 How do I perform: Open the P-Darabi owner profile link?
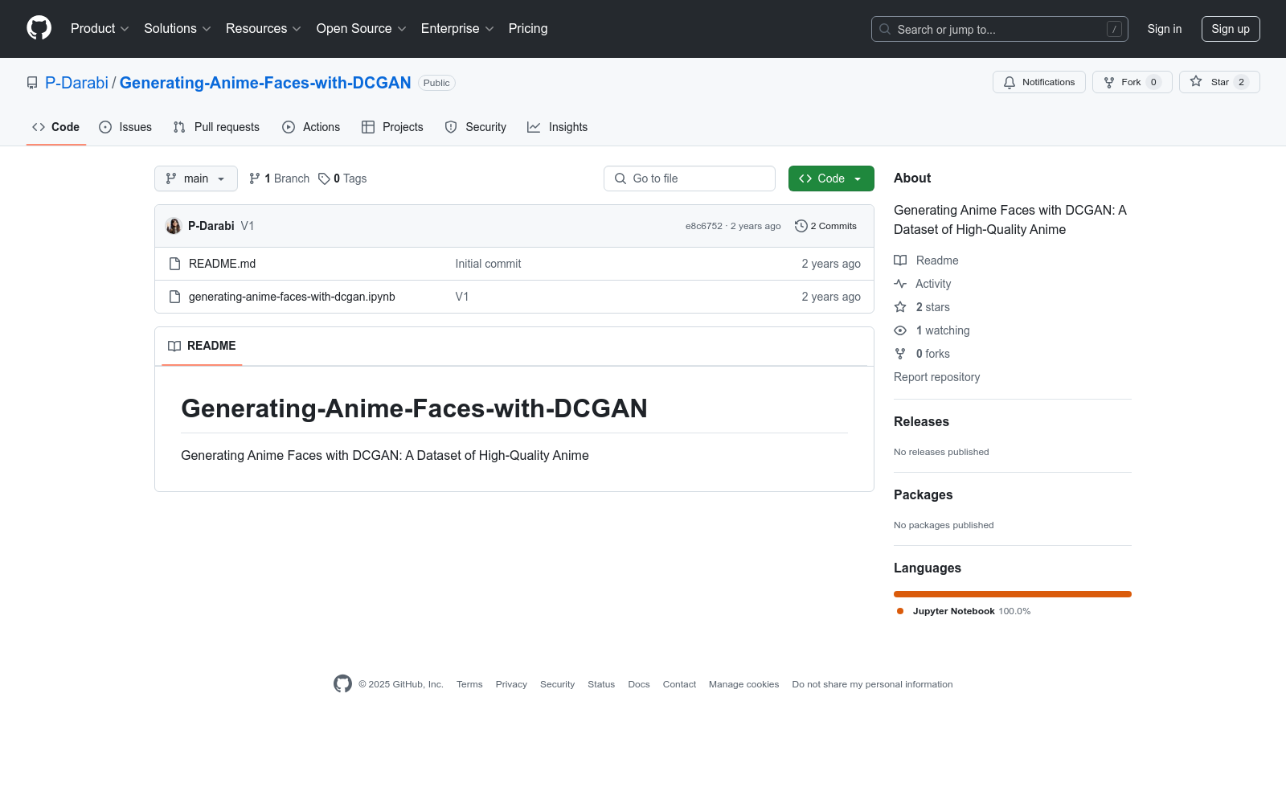tap(76, 83)
